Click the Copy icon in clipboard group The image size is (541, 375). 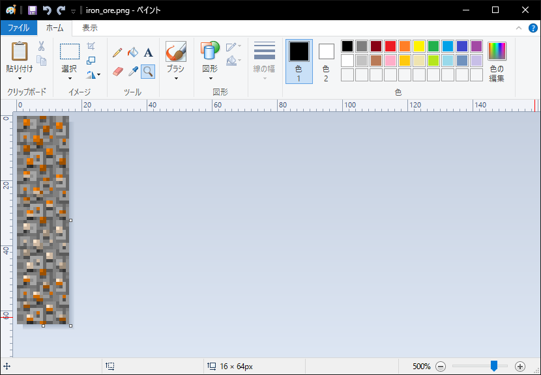42,61
